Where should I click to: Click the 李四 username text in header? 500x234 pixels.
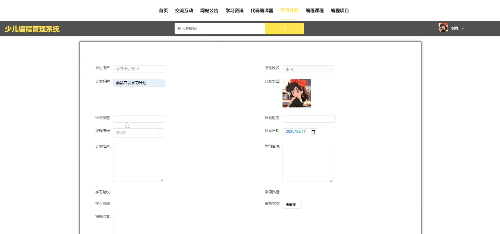click(x=454, y=28)
